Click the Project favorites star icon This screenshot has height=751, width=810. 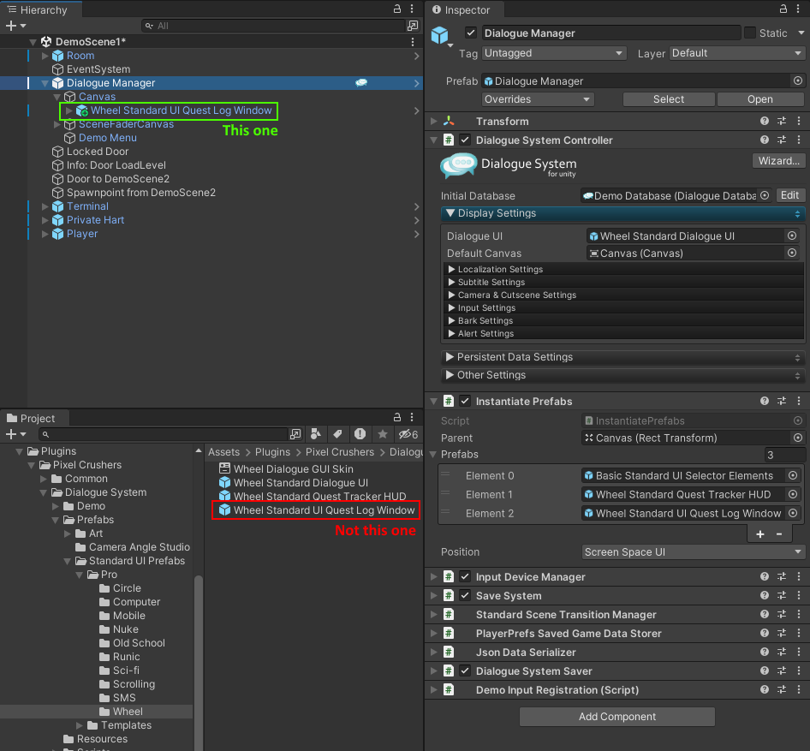pyautogui.click(x=382, y=434)
